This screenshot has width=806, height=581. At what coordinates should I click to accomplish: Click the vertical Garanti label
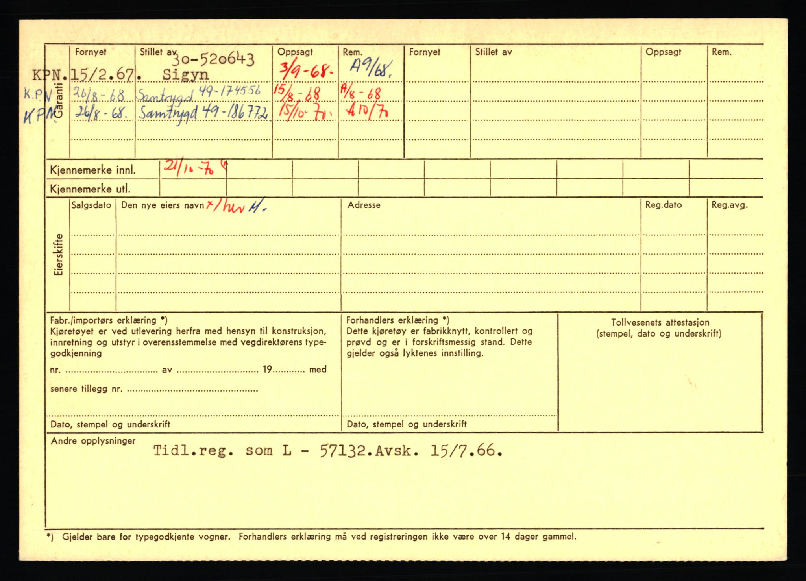click(59, 100)
